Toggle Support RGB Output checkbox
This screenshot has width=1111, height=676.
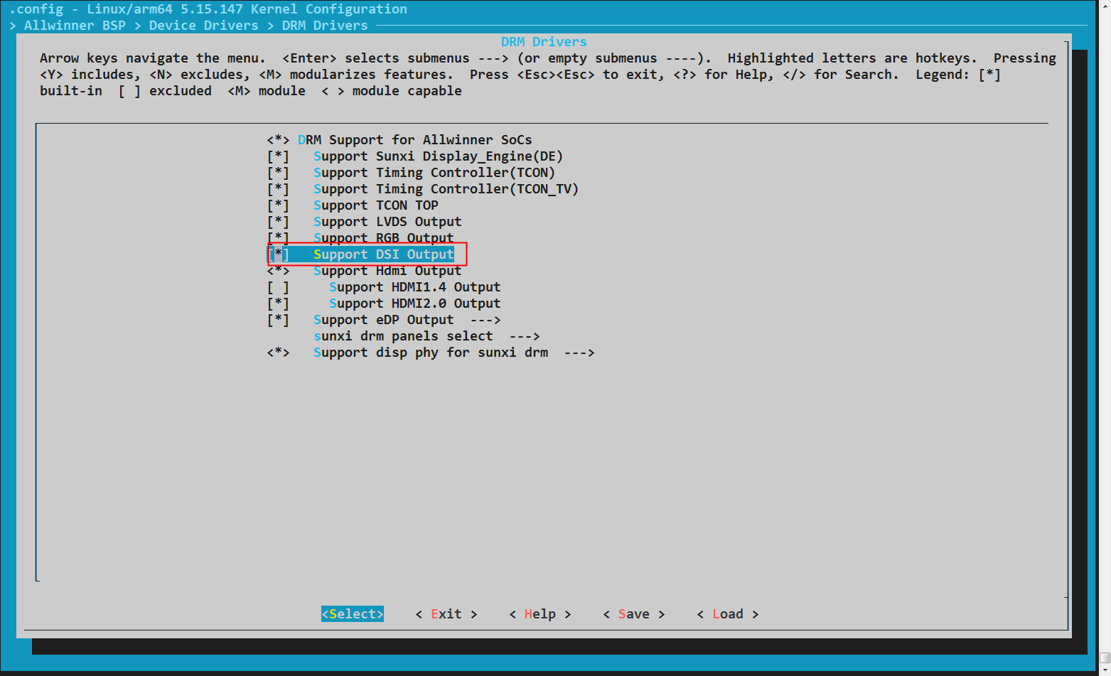pos(382,238)
